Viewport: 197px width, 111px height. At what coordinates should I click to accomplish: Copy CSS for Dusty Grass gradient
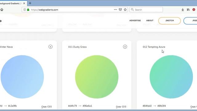click(121, 107)
